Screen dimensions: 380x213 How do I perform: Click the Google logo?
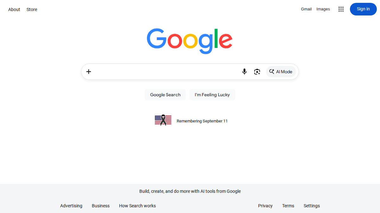pyautogui.click(x=190, y=41)
